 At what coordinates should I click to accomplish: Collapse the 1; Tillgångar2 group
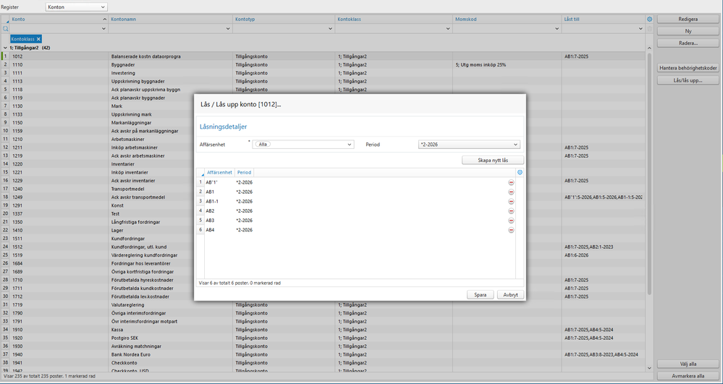(5, 48)
